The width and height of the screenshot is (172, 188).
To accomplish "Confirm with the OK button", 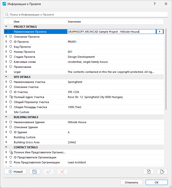I will (156, 182).
